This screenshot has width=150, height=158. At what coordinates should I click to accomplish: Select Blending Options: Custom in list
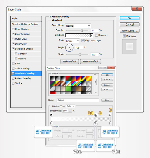point(26,24)
